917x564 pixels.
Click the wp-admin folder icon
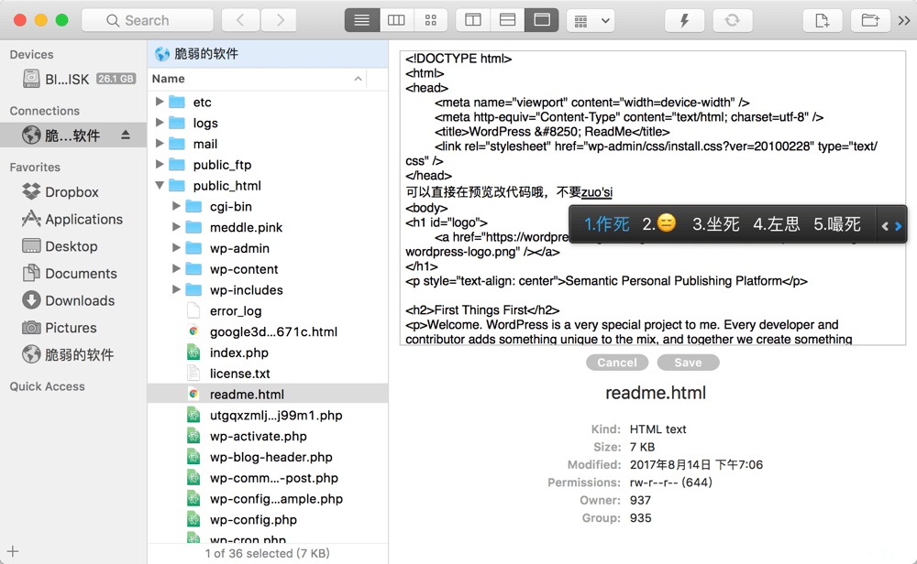[x=193, y=248]
